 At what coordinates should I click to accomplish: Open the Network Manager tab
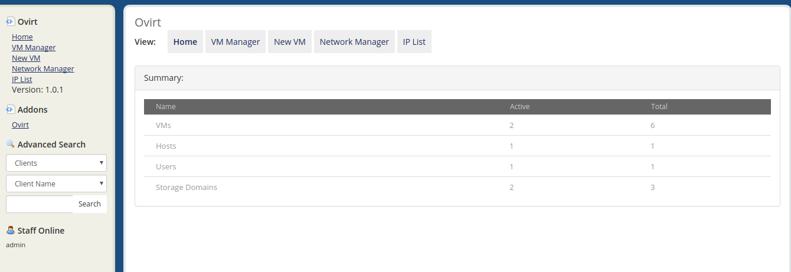tap(354, 42)
